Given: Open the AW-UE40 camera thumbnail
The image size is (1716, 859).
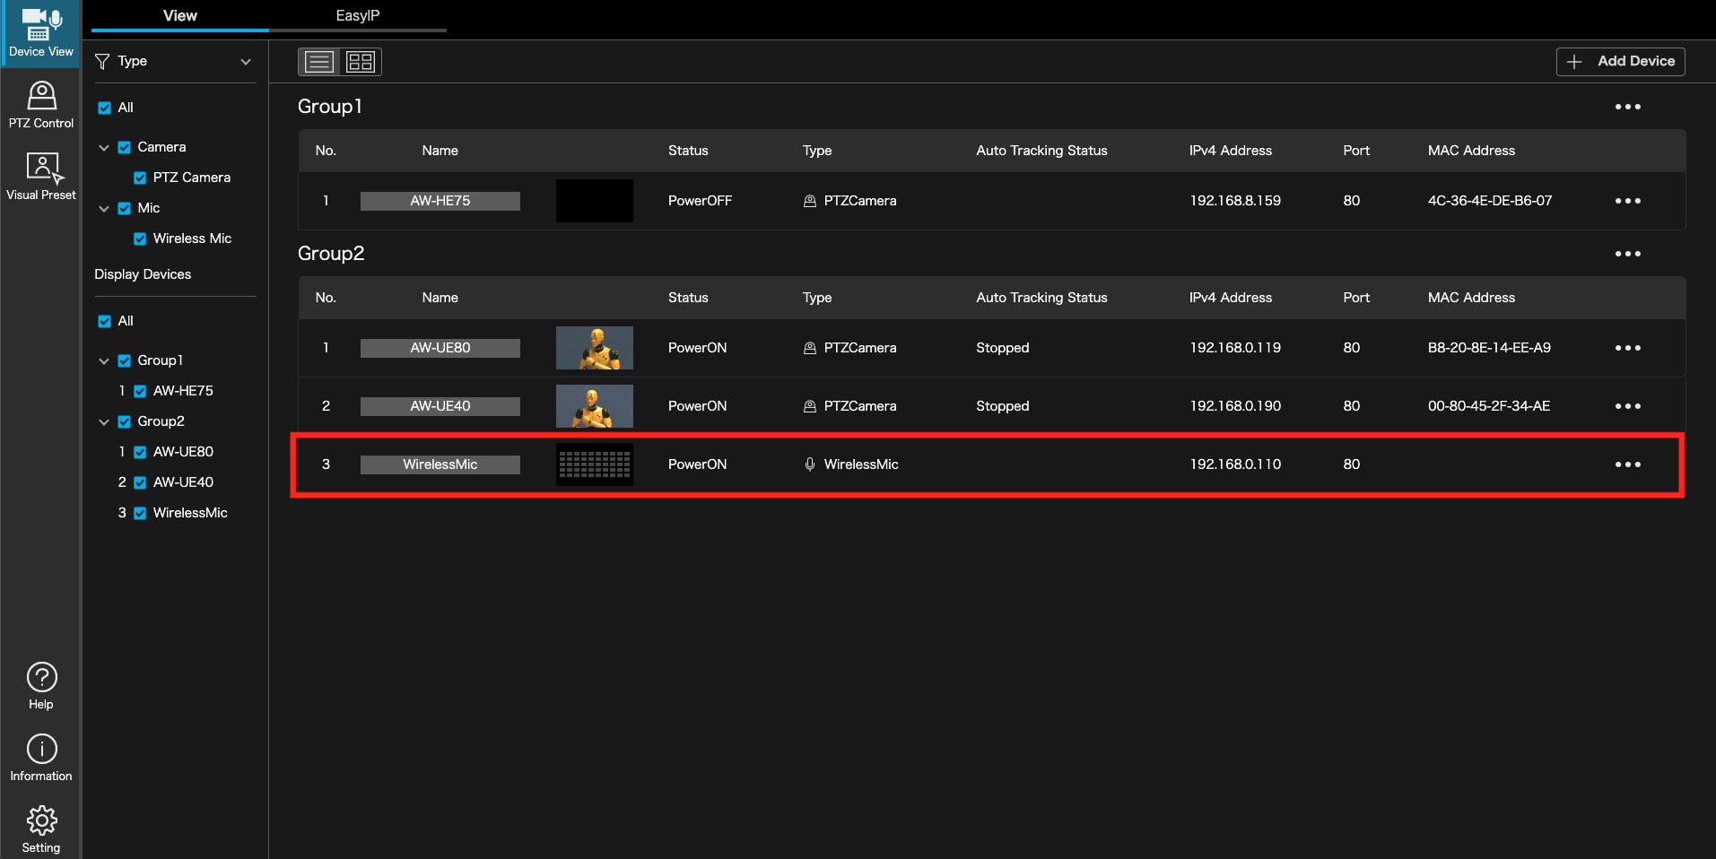Looking at the screenshot, I should click(x=595, y=406).
